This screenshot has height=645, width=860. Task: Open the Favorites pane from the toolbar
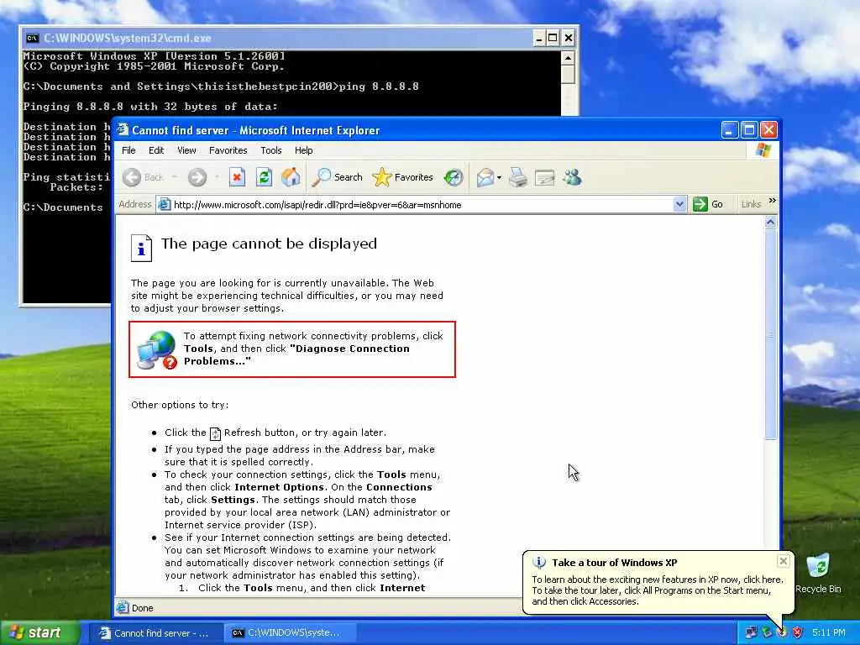402,177
